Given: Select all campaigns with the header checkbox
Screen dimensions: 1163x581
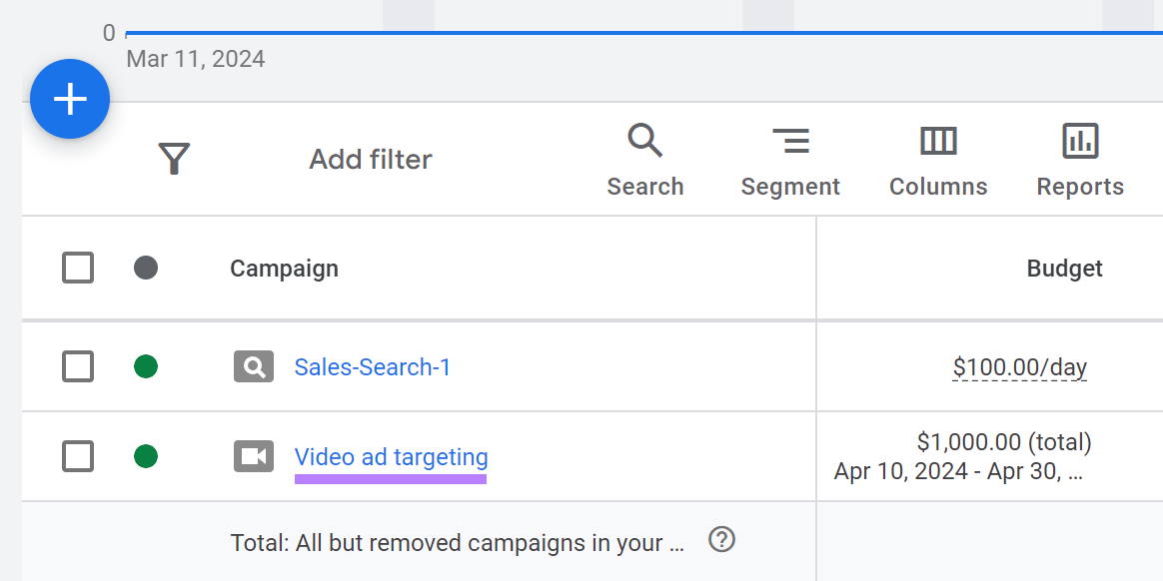Looking at the screenshot, I should pyautogui.click(x=78, y=268).
